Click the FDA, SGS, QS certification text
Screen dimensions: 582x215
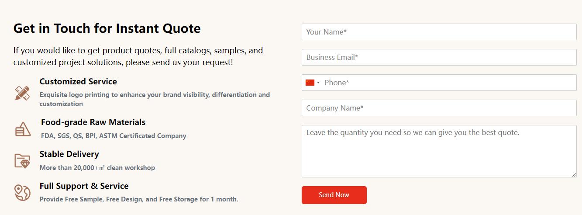tap(114, 136)
